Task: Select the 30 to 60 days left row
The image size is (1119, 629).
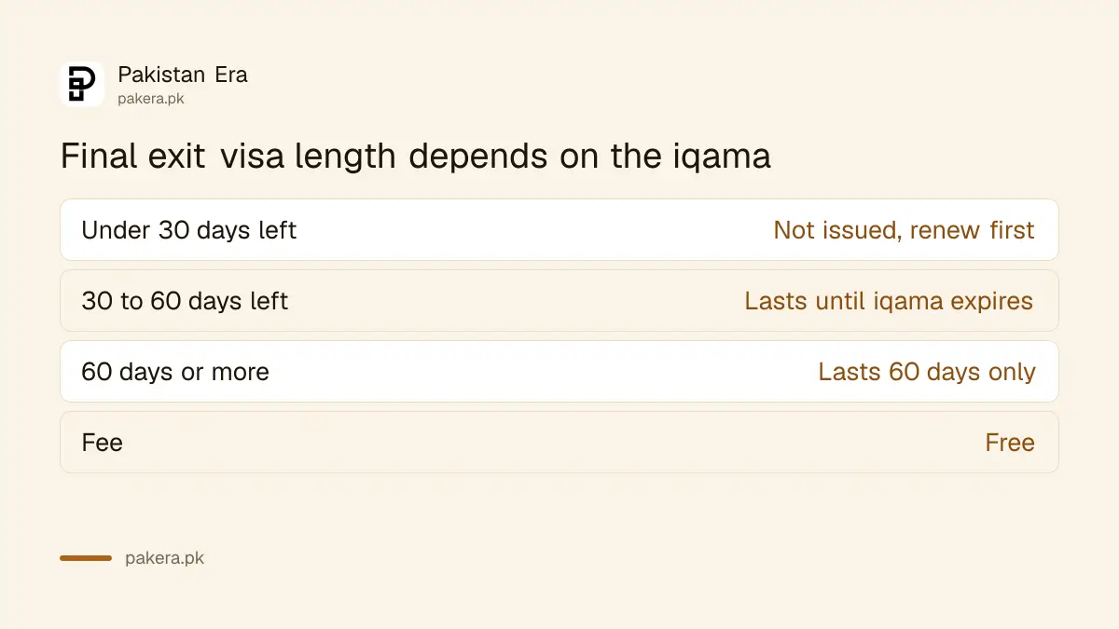Action: (x=559, y=300)
